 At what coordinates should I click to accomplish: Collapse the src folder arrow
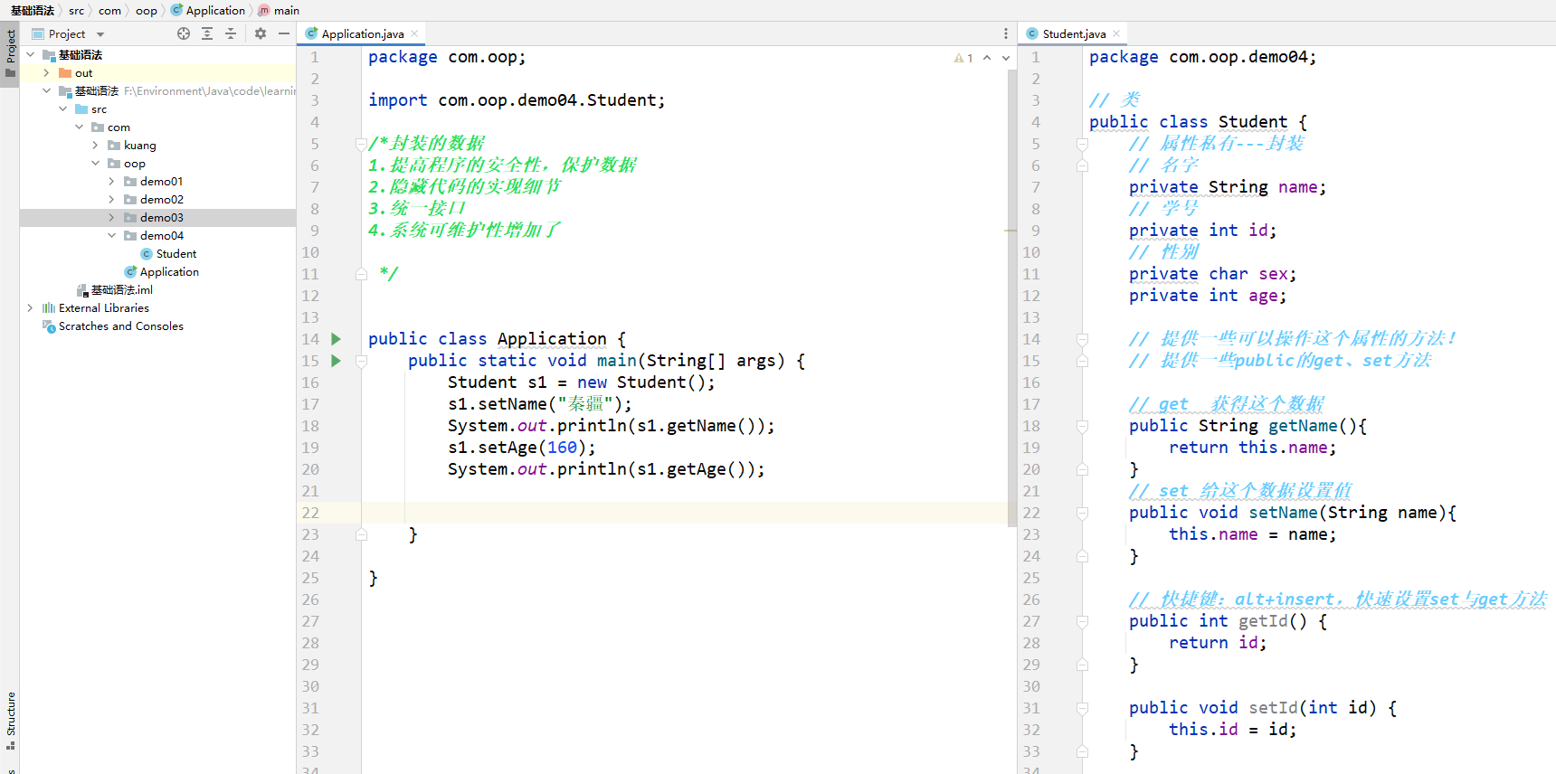click(63, 109)
